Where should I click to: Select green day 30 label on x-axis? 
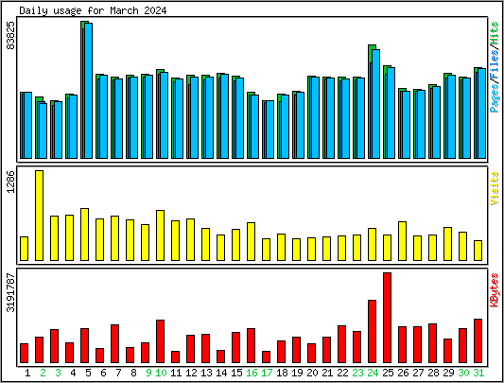click(463, 373)
